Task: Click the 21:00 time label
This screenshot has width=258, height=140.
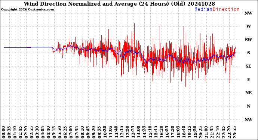Action: coord(206,133)
